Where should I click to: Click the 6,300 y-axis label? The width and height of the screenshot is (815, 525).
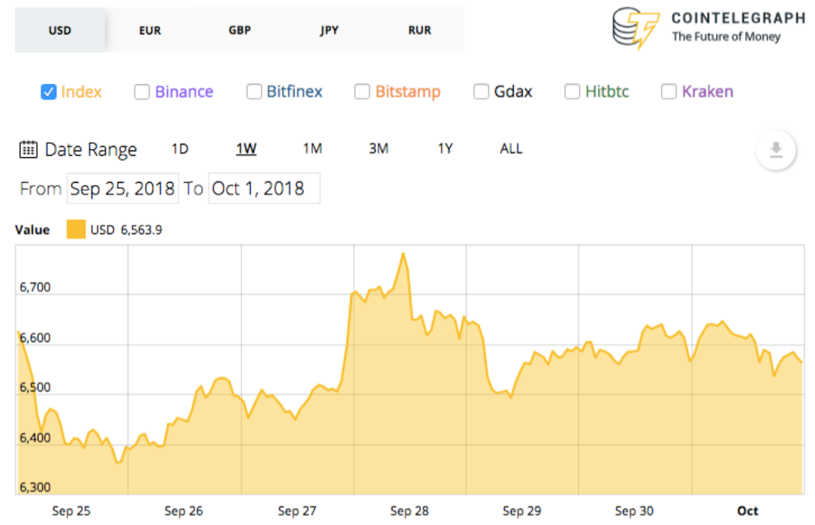coord(34,488)
